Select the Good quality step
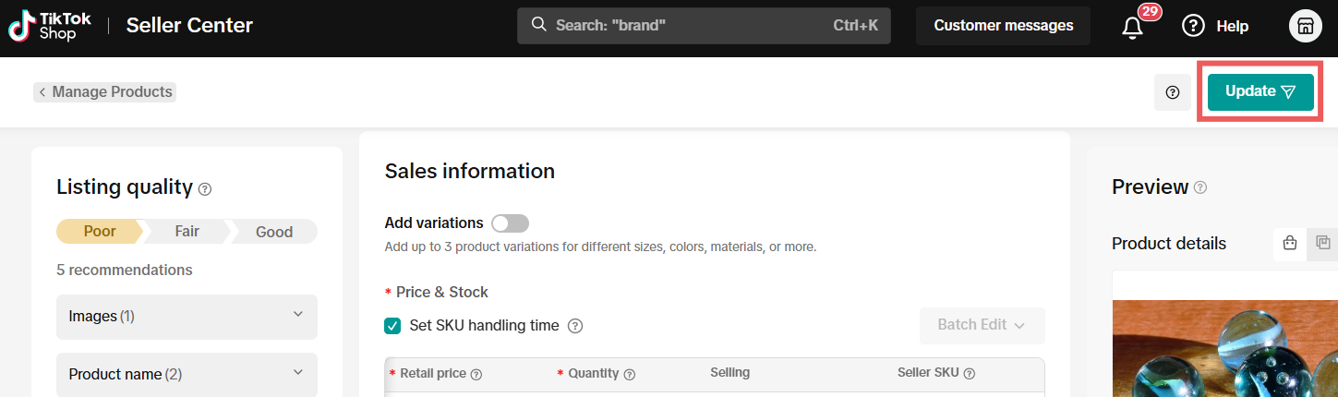This screenshot has height=397, width=1338. (273, 232)
